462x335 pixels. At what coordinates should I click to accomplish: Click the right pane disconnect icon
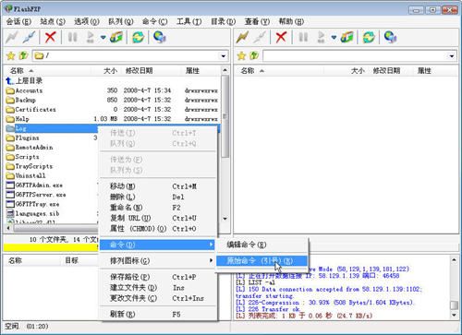point(260,37)
